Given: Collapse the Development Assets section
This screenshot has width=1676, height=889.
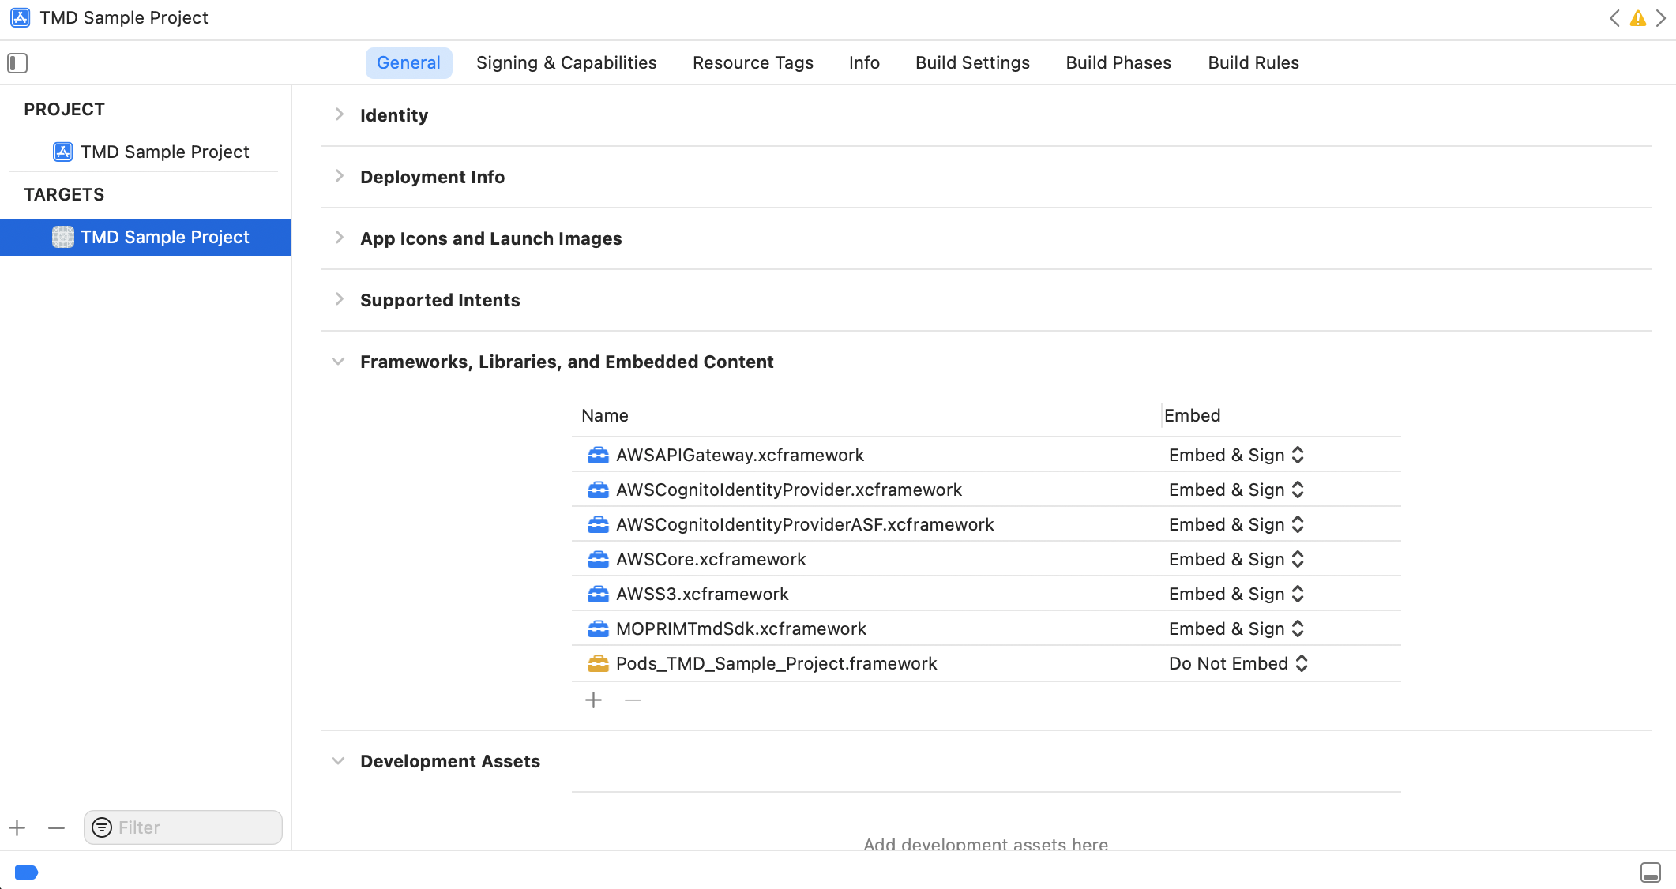Looking at the screenshot, I should (x=338, y=761).
